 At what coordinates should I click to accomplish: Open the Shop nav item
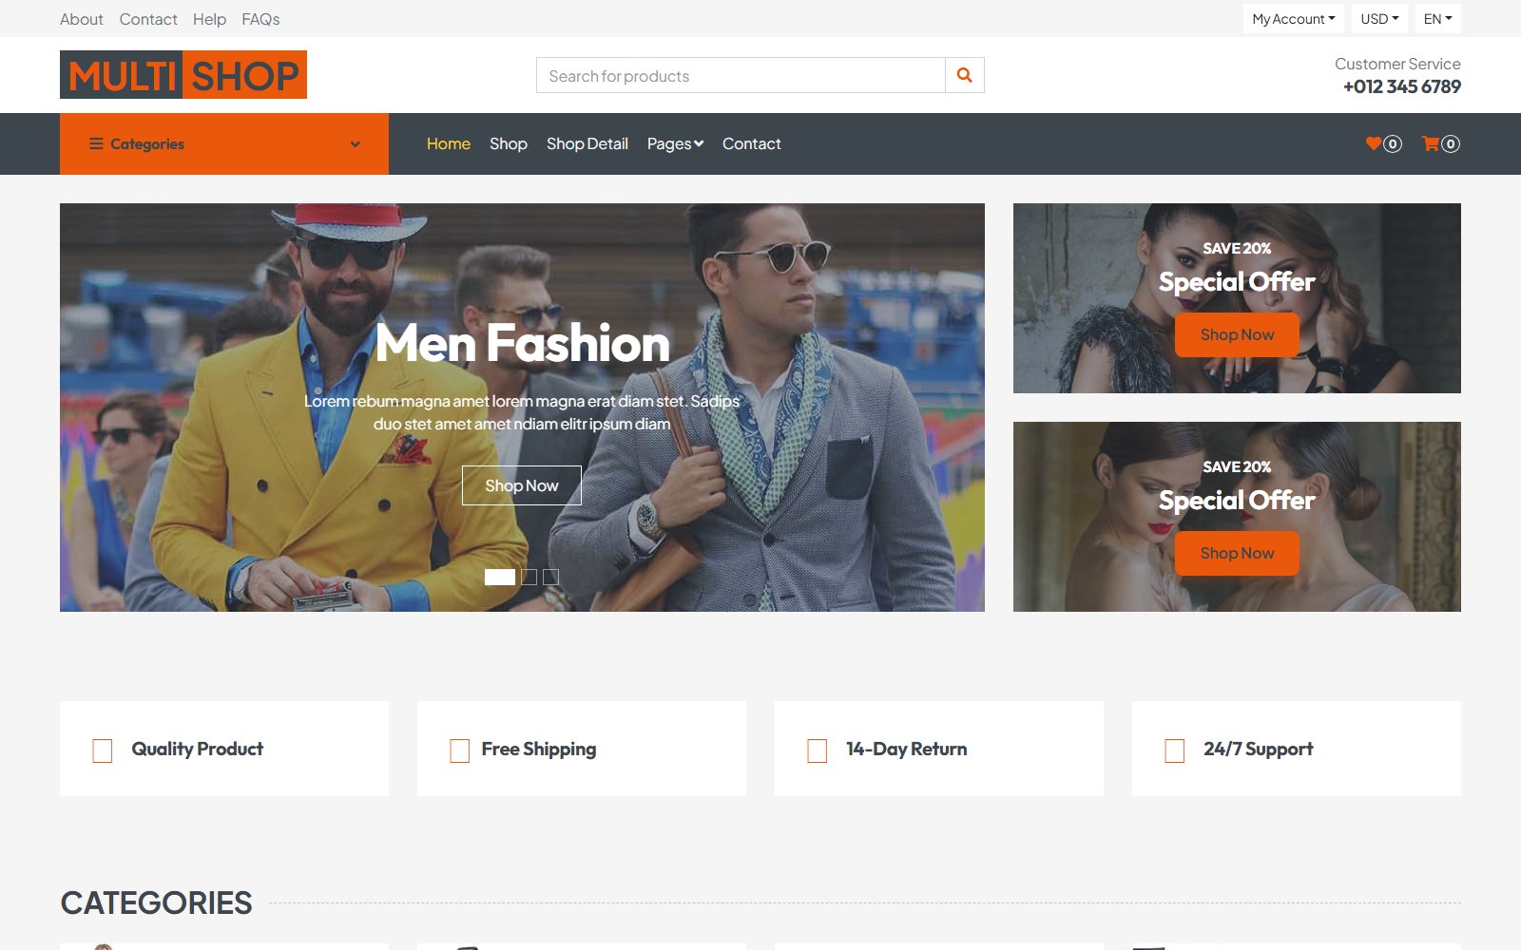point(509,143)
